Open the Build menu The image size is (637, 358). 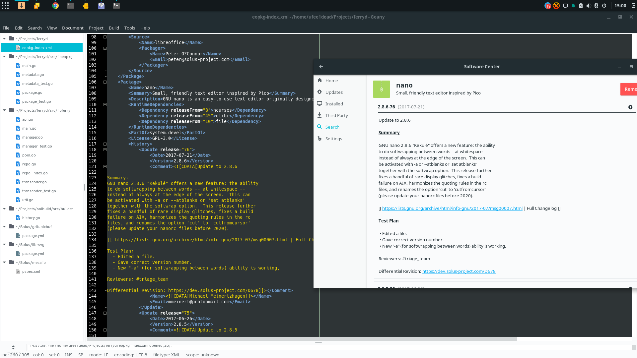tap(114, 28)
